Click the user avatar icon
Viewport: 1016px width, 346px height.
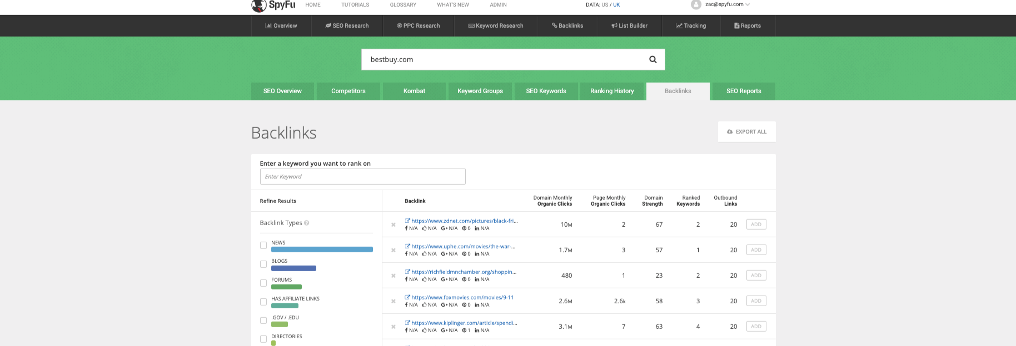(696, 4)
